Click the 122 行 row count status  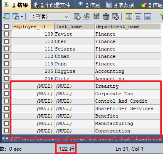tap(67, 149)
